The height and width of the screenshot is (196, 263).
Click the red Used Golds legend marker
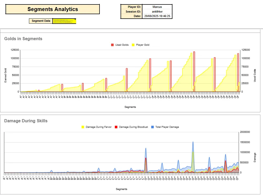112,45
